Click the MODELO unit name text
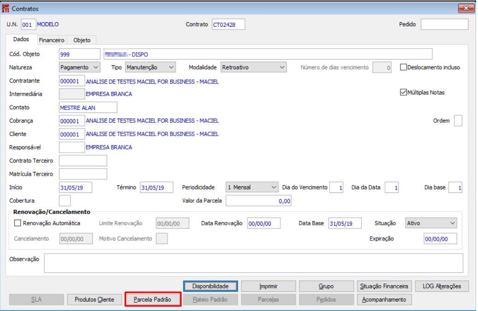 tap(48, 24)
